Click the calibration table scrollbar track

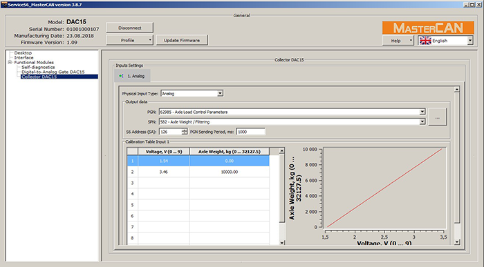(281, 231)
